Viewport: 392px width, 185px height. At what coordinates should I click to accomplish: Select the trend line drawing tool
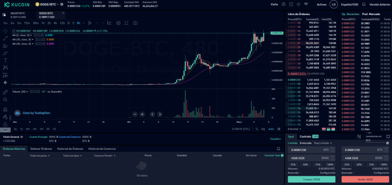[x=5, y=38]
